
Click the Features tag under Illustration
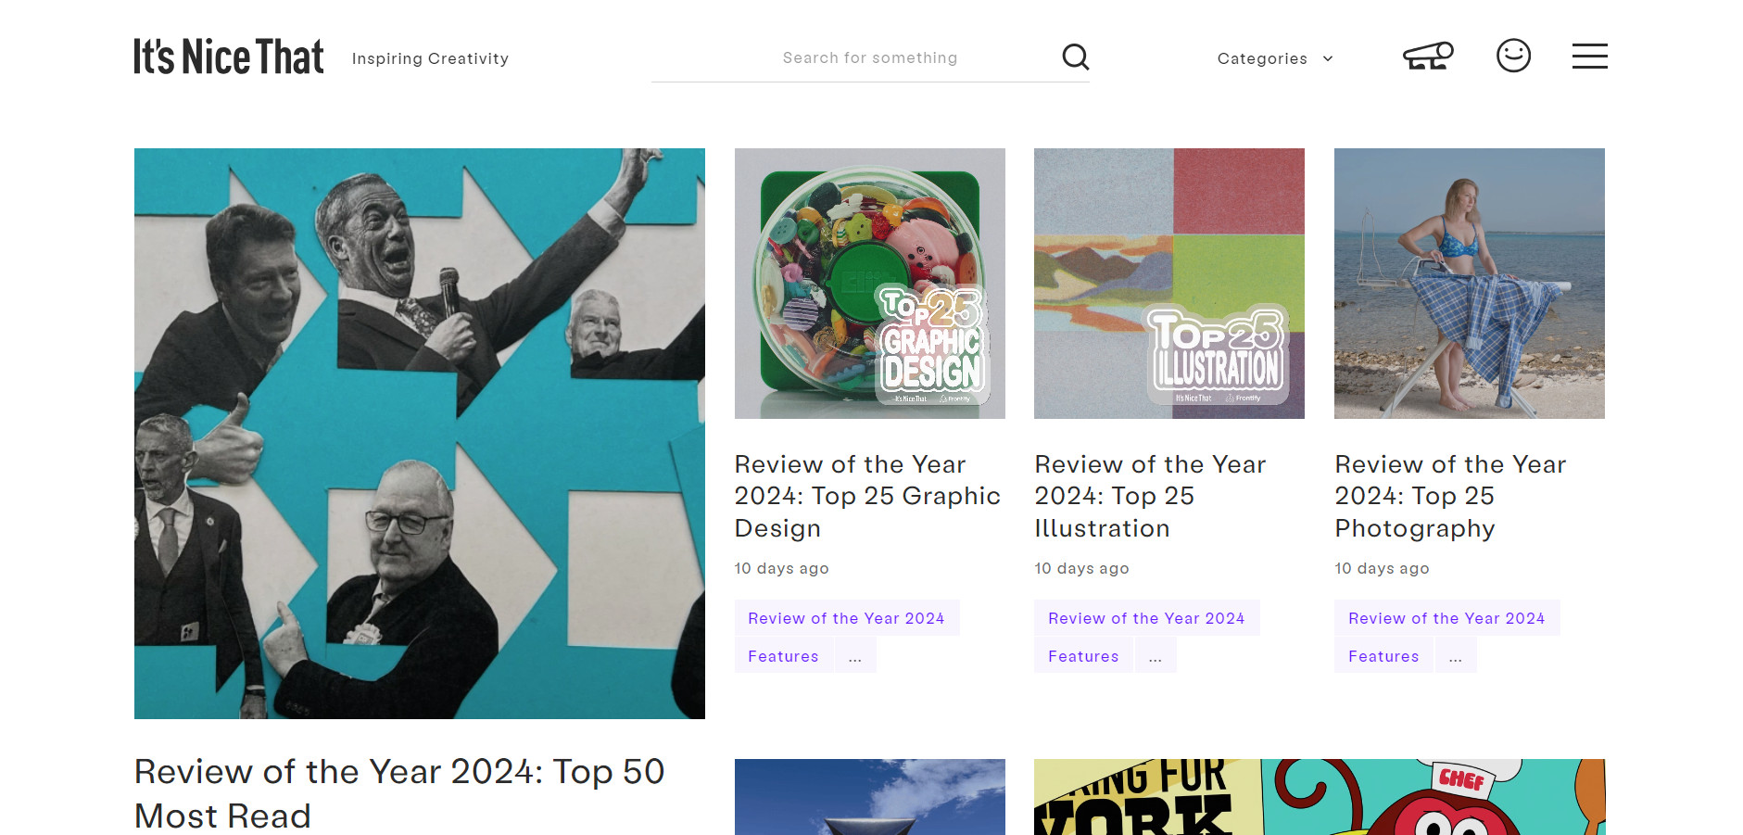click(x=1083, y=656)
